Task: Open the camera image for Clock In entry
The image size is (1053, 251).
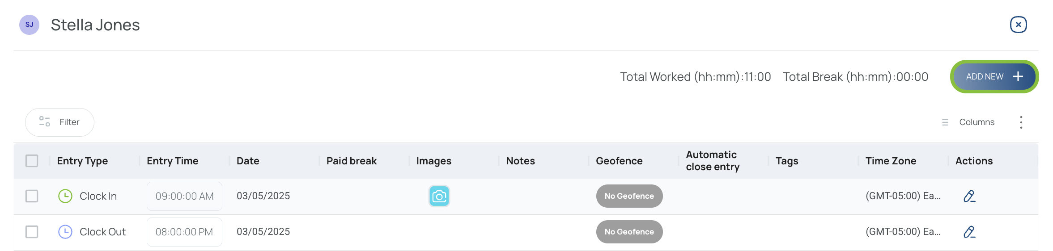Action: (x=439, y=196)
